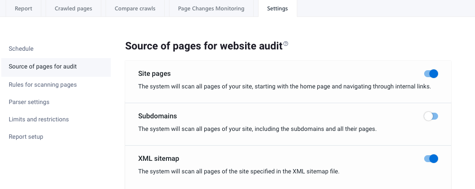
Task: Click the XML sitemap option title
Action: (x=159, y=159)
